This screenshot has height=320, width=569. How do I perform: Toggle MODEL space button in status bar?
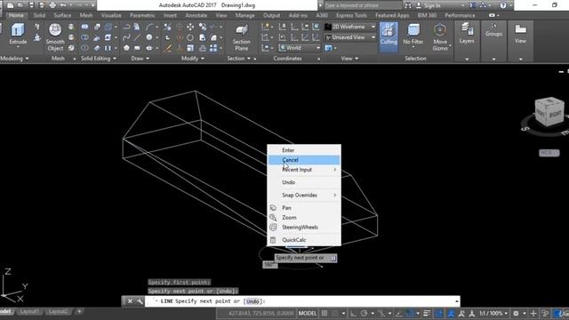[x=308, y=313]
